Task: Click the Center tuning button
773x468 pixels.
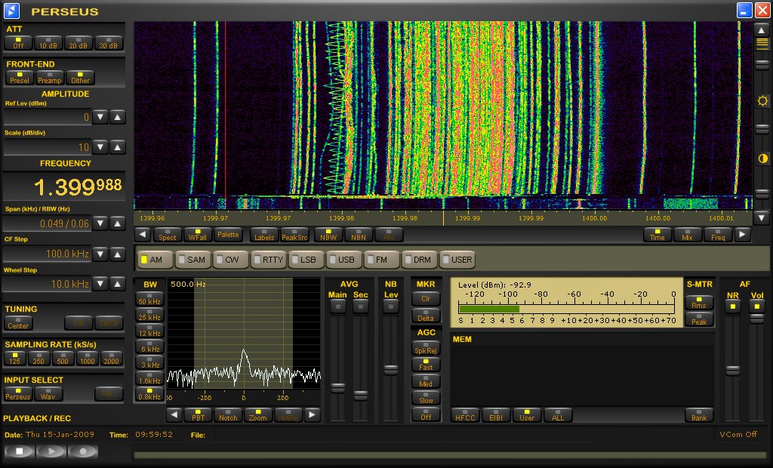Action: [x=18, y=323]
